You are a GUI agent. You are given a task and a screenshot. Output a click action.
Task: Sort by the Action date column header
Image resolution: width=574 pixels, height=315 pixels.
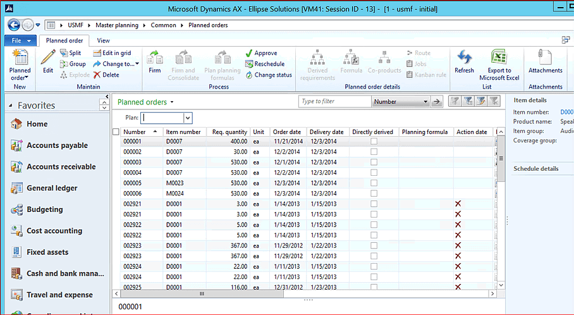473,132
